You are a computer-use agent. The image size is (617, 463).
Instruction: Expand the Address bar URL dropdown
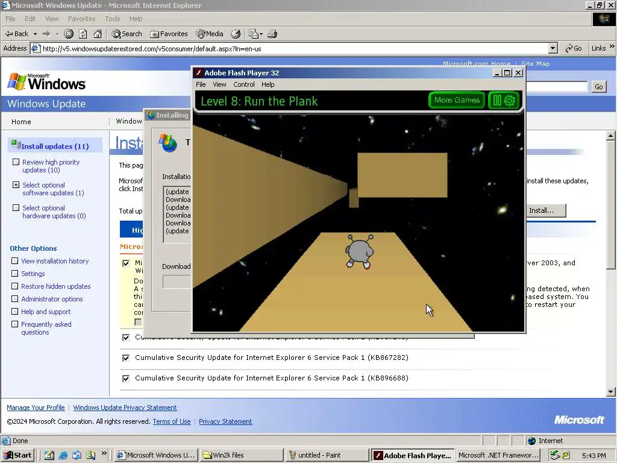(553, 48)
